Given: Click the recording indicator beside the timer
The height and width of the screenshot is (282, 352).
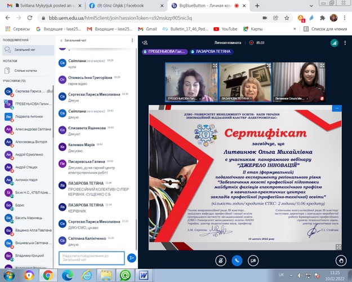Looking at the screenshot, I should (x=252, y=42).
